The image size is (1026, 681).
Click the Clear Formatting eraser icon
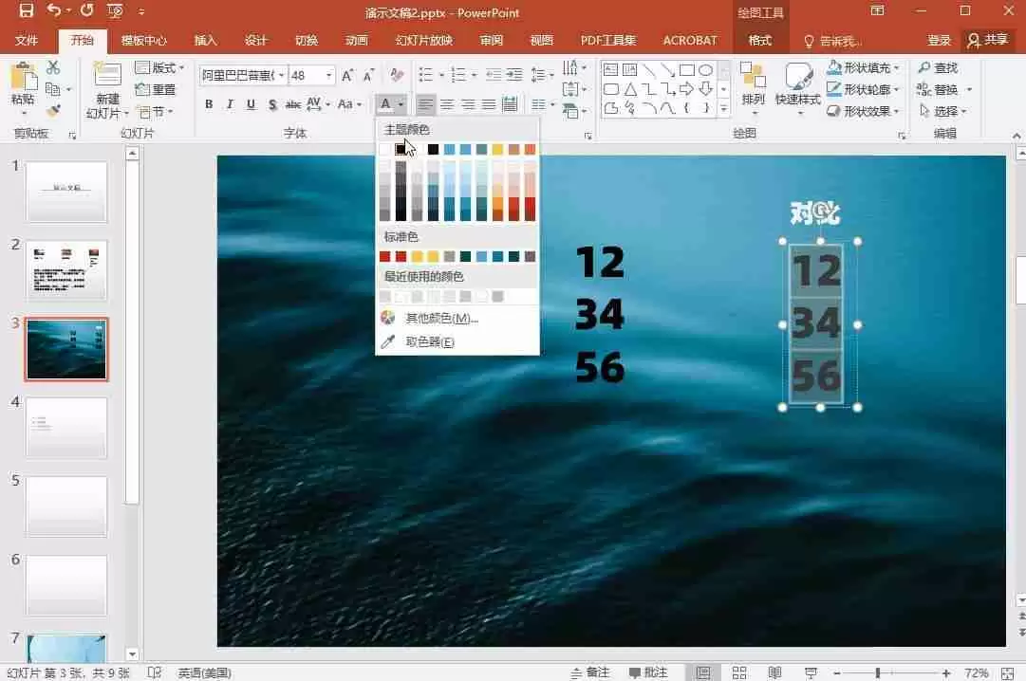397,74
